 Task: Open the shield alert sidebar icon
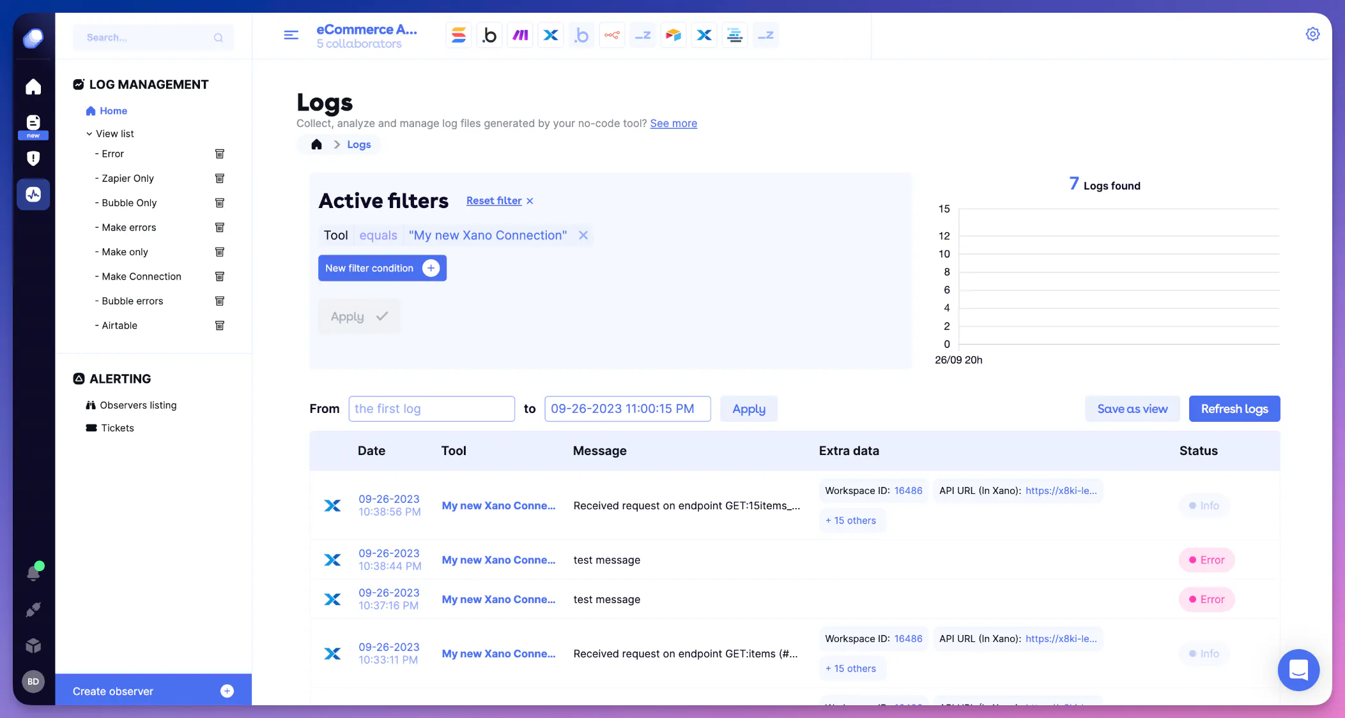[33, 158]
